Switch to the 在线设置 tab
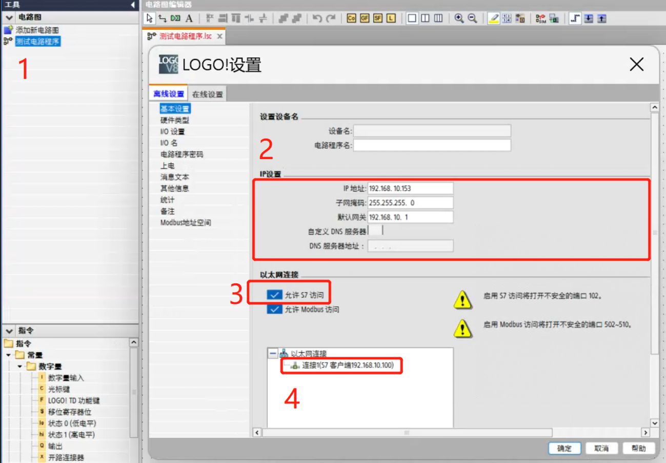 click(x=208, y=94)
